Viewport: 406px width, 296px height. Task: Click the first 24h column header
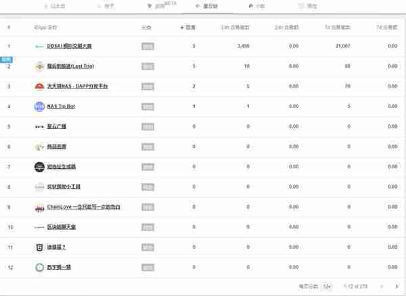pyautogui.click(x=235, y=28)
